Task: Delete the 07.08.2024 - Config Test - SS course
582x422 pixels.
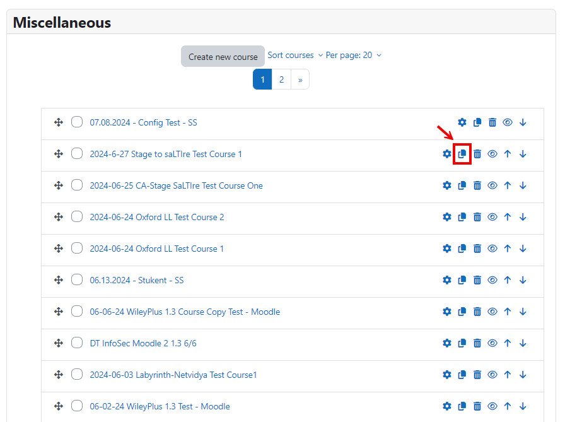Action: point(492,122)
